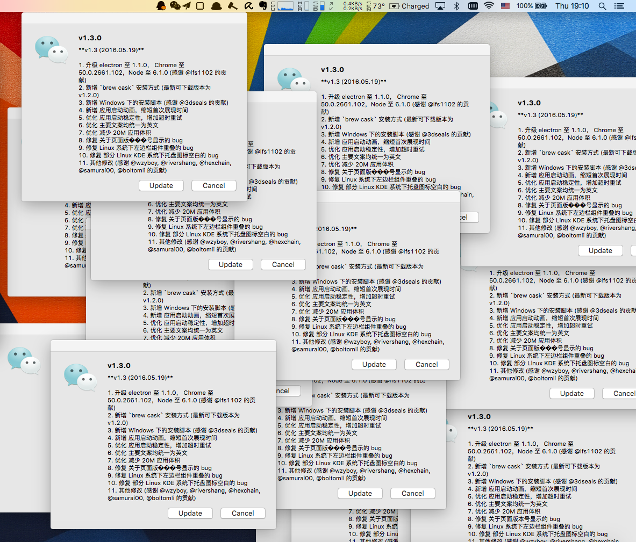Open the WeChat icon in the menu bar
636x542 pixels.
coord(175,6)
